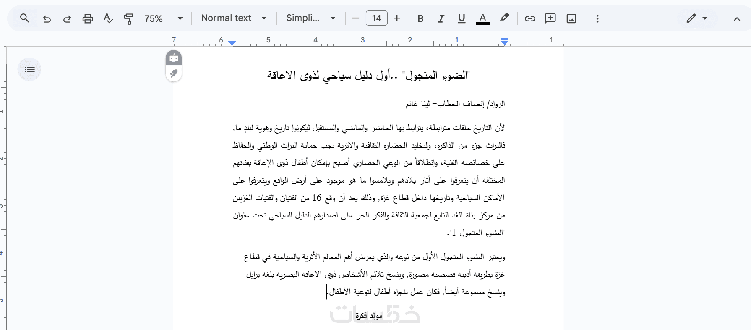Toggle italic formatting
Screen dimensions: 751x330
tap(441, 18)
